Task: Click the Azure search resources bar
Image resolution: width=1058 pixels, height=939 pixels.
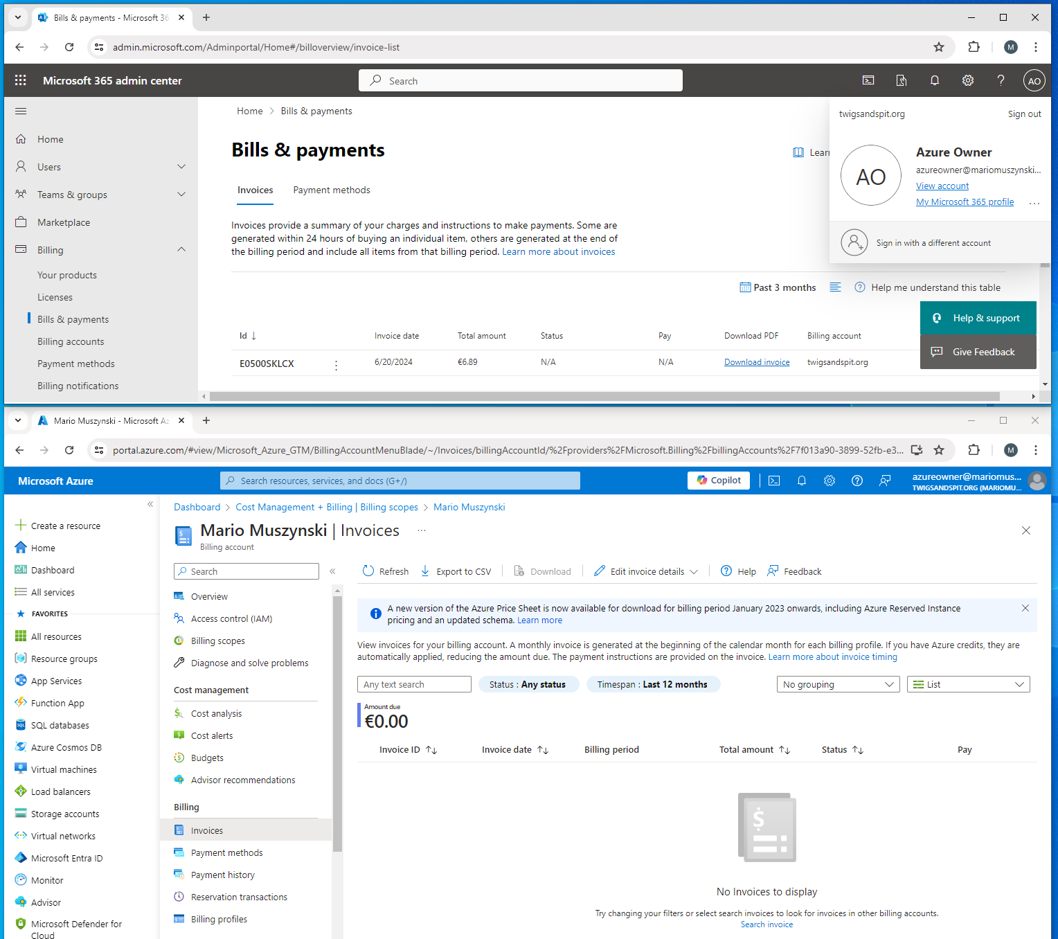Action: click(x=400, y=481)
